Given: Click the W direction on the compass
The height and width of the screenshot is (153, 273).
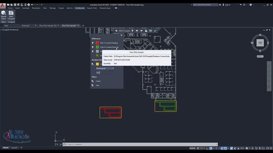Looking at the screenshot, I should [252, 43].
